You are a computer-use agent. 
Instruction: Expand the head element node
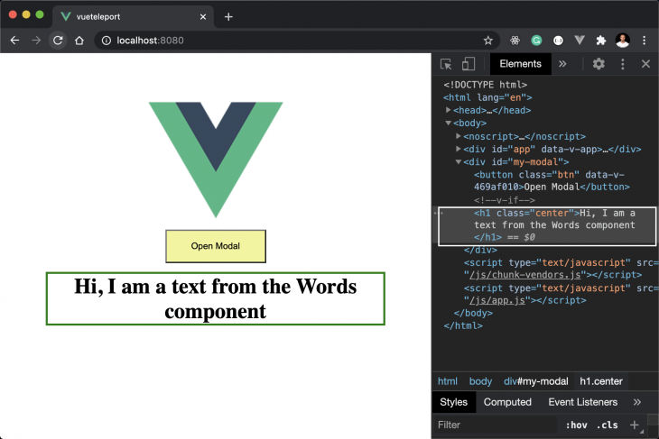tap(449, 110)
